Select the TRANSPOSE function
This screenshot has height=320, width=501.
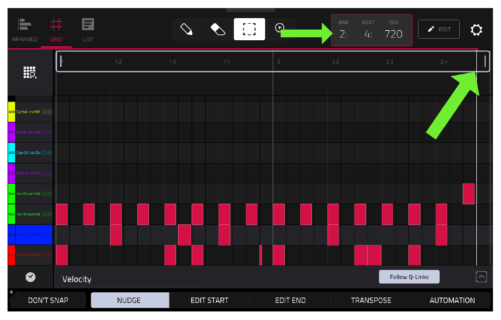[371, 300]
